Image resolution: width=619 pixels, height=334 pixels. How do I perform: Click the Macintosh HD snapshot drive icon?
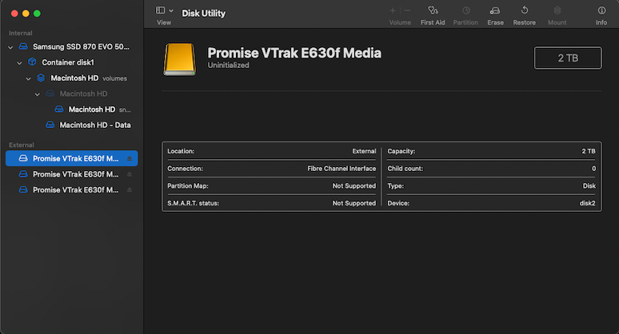tap(59, 109)
